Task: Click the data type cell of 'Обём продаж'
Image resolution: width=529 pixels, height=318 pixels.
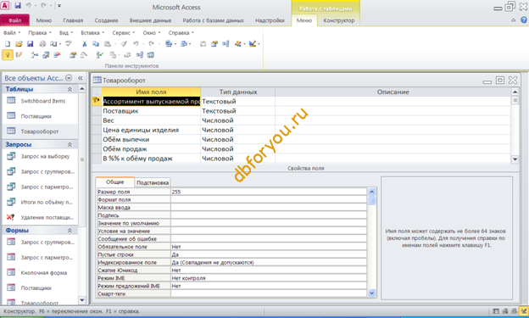Action: [x=237, y=149]
